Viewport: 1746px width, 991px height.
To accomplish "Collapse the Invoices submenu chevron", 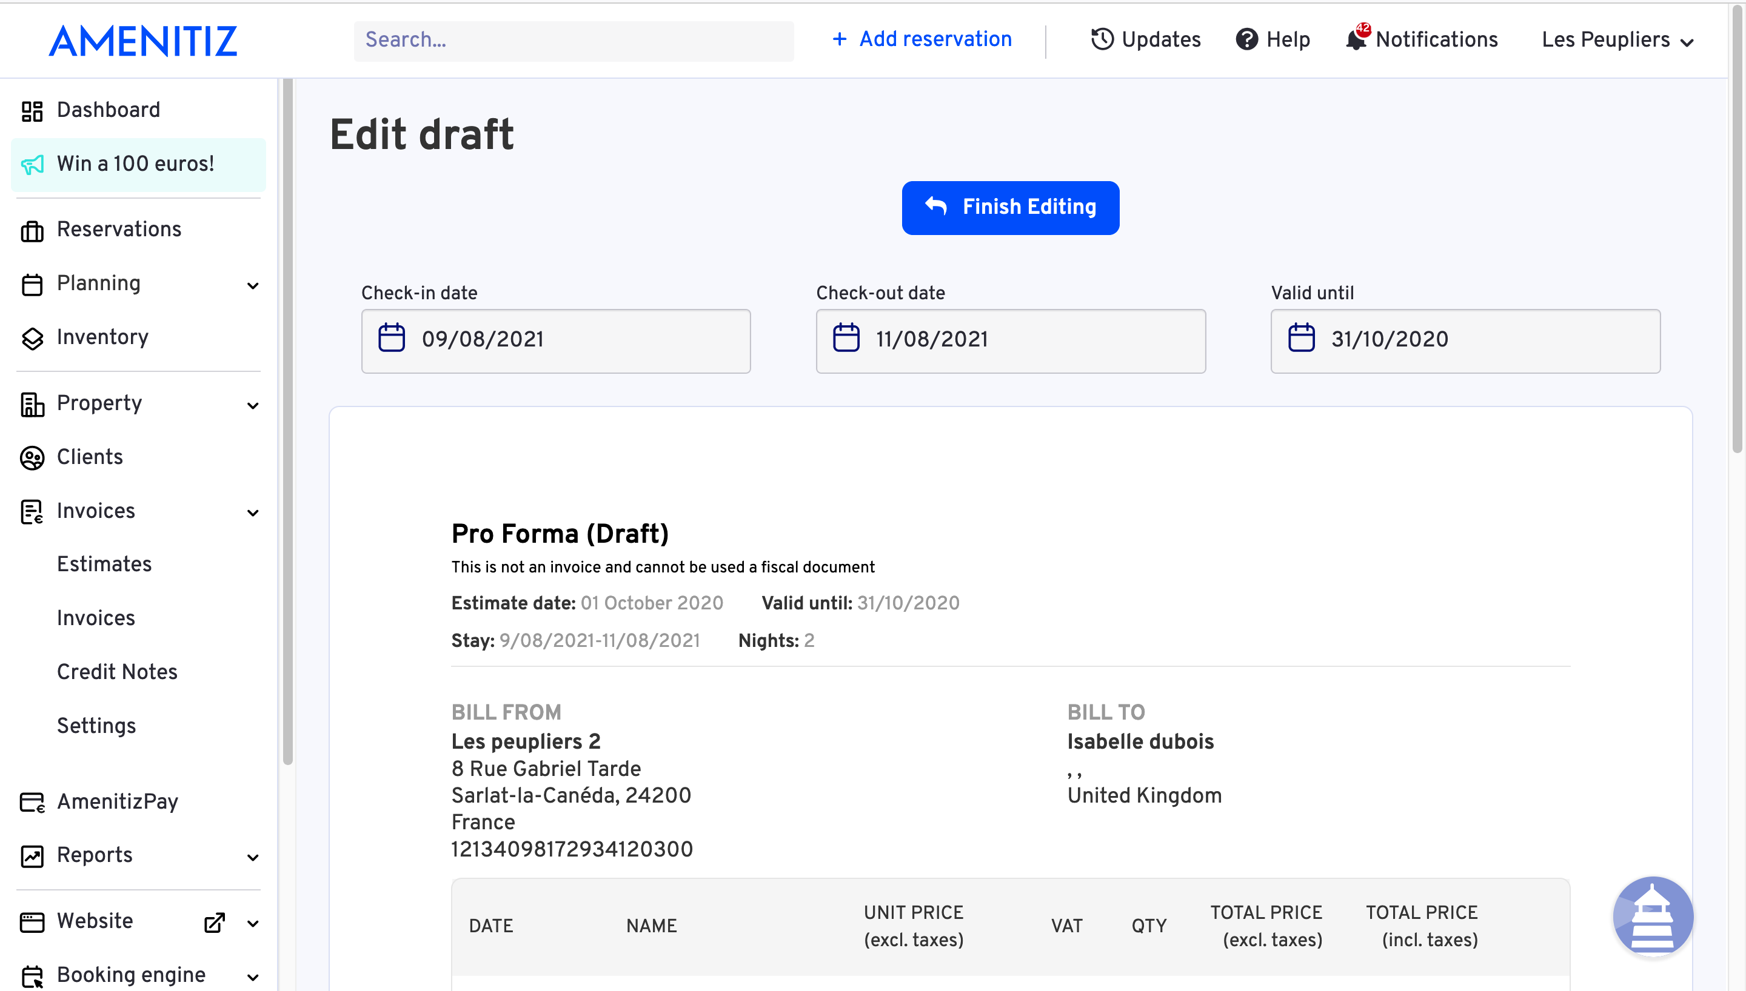I will click(x=253, y=512).
